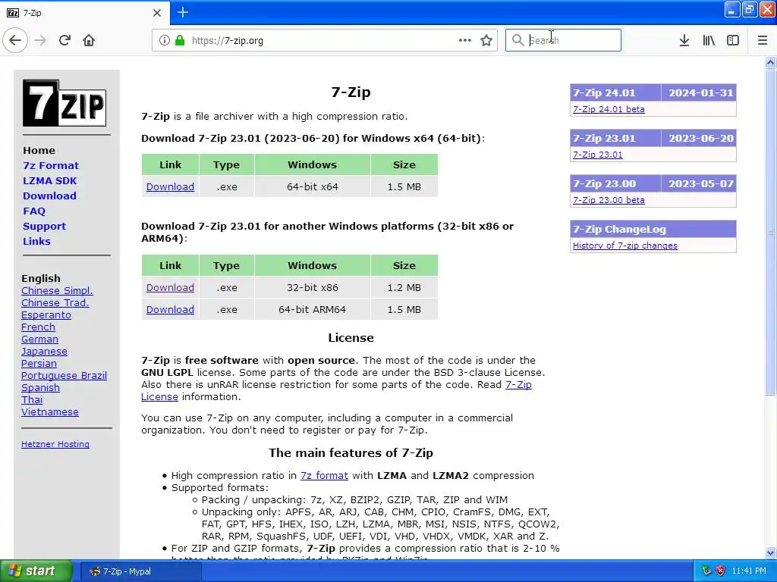Open the 7-Zip 23.01 news link
This screenshot has height=582, width=777.
click(x=598, y=155)
